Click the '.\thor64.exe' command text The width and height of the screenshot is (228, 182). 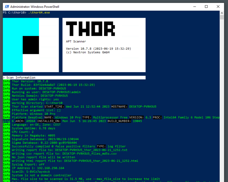point(39,12)
